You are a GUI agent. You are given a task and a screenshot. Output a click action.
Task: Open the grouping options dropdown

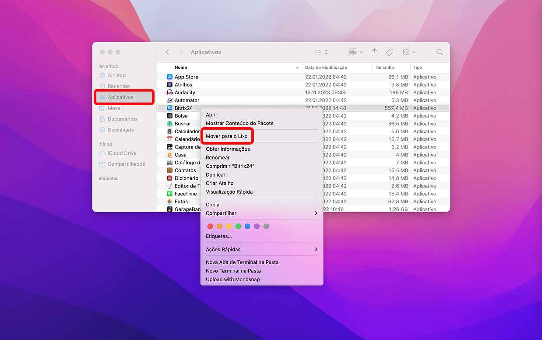356,52
